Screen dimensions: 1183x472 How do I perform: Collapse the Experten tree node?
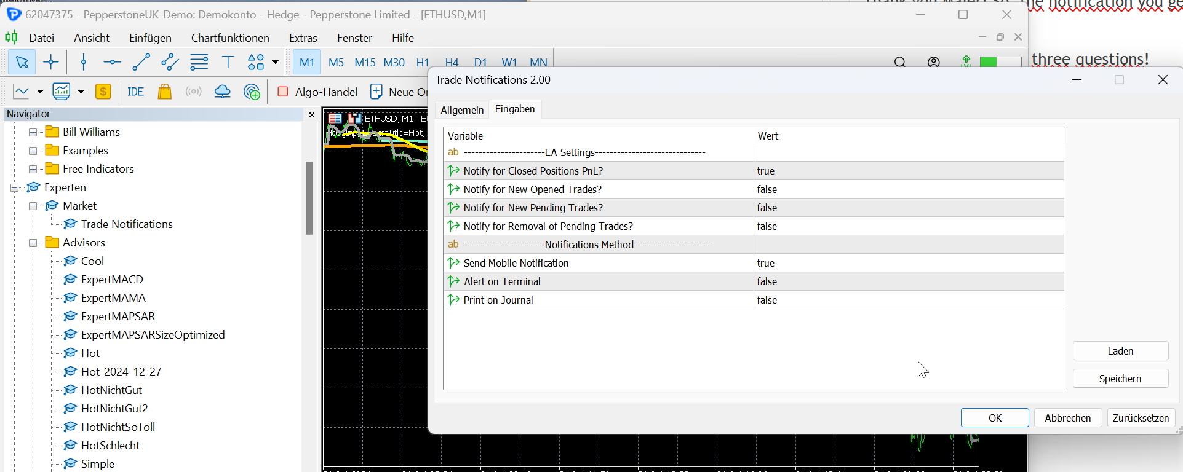point(15,187)
